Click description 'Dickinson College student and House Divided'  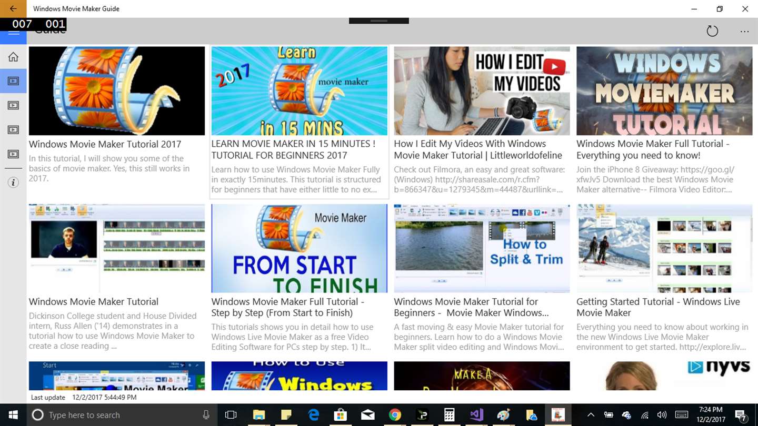113,316
